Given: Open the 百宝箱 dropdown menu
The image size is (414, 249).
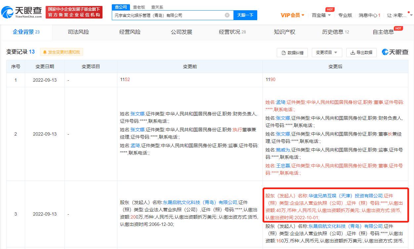Looking at the screenshot, I should [x=321, y=15].
